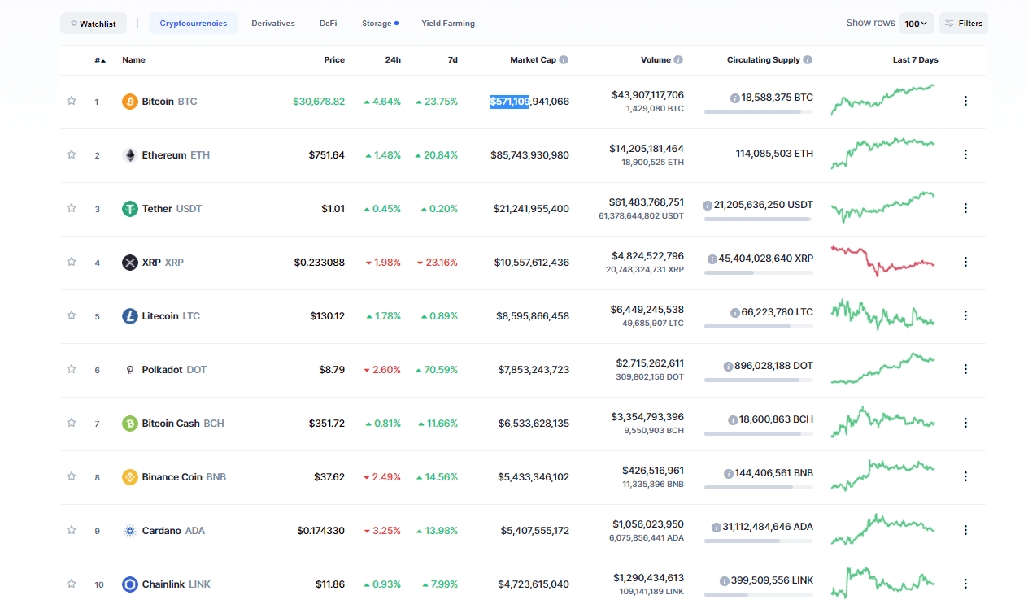Click the Ethereum diamond logo icon

(x=130, y=155)
